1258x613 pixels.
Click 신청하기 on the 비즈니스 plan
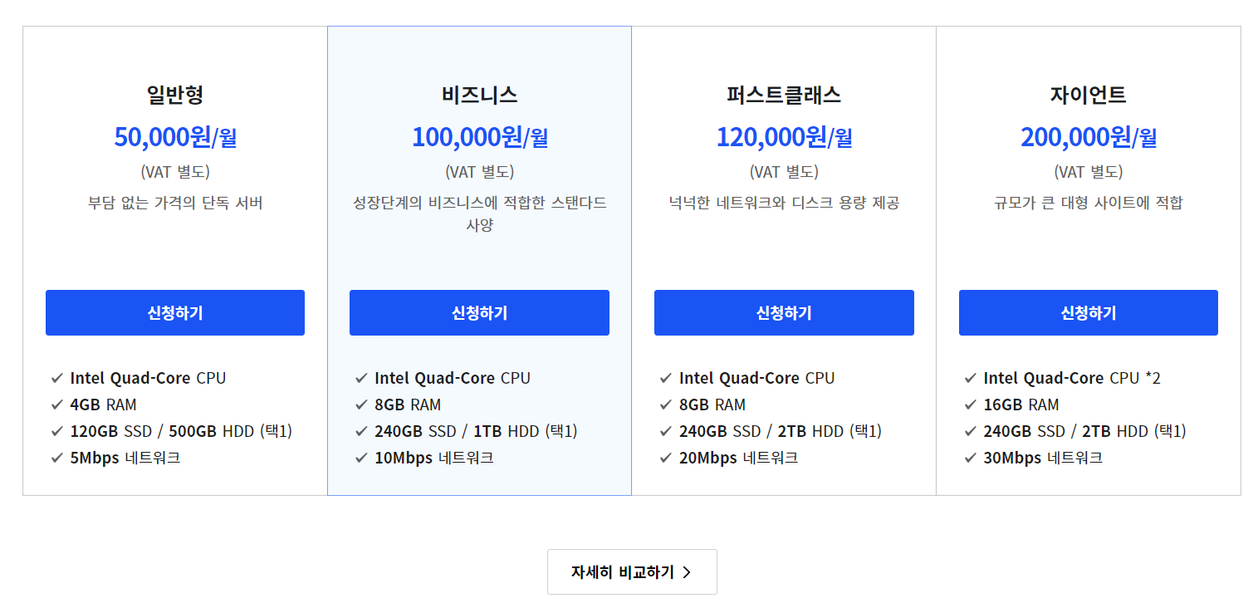tap(479, 312)
